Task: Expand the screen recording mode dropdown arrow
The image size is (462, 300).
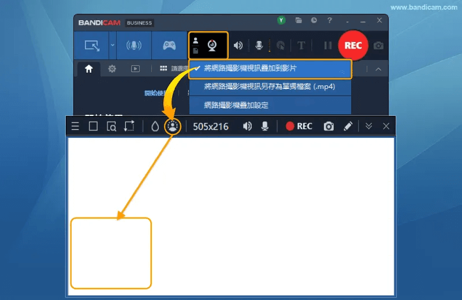Action: point(113,46)
